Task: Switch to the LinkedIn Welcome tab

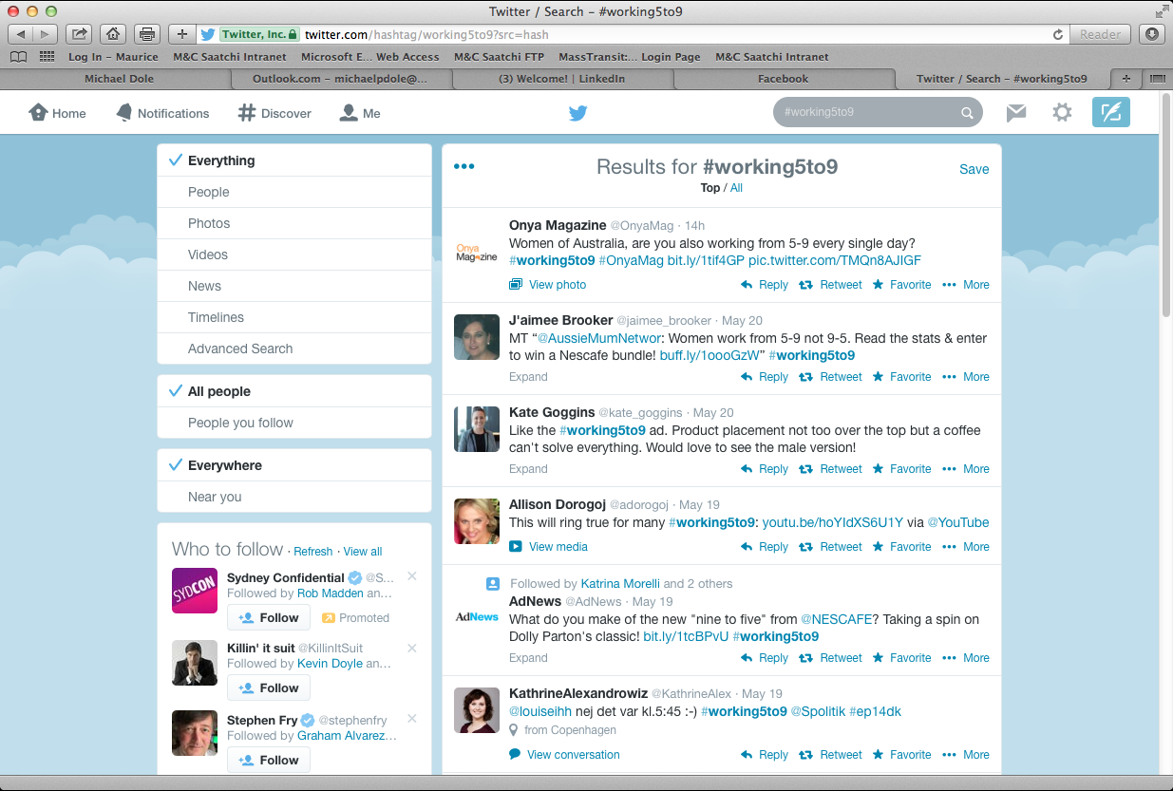Action: (x=562, y=79)
